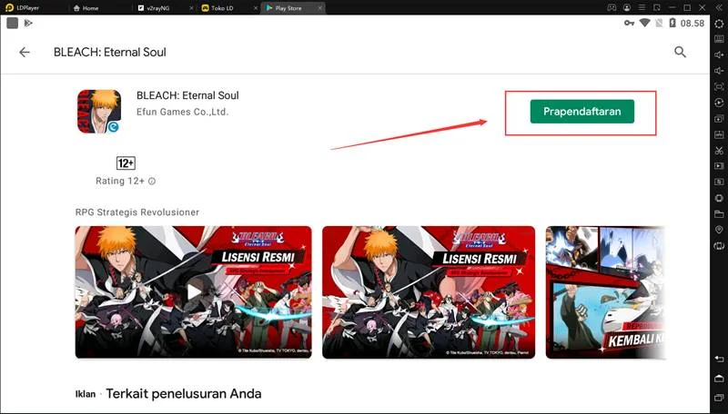Click the VPN key status icon
Viewport: 728px width, 414px height.
629,24
